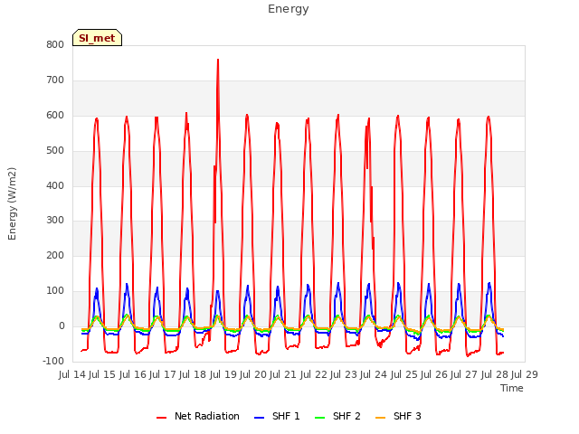Click the orange SHF 3 legend swatch
The width and height of the screenshot is (579, 434).
pyautogui.click(x=380, y=418)
